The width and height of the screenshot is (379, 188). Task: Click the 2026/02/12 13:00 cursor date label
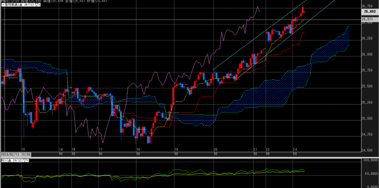tap(15, 154)
